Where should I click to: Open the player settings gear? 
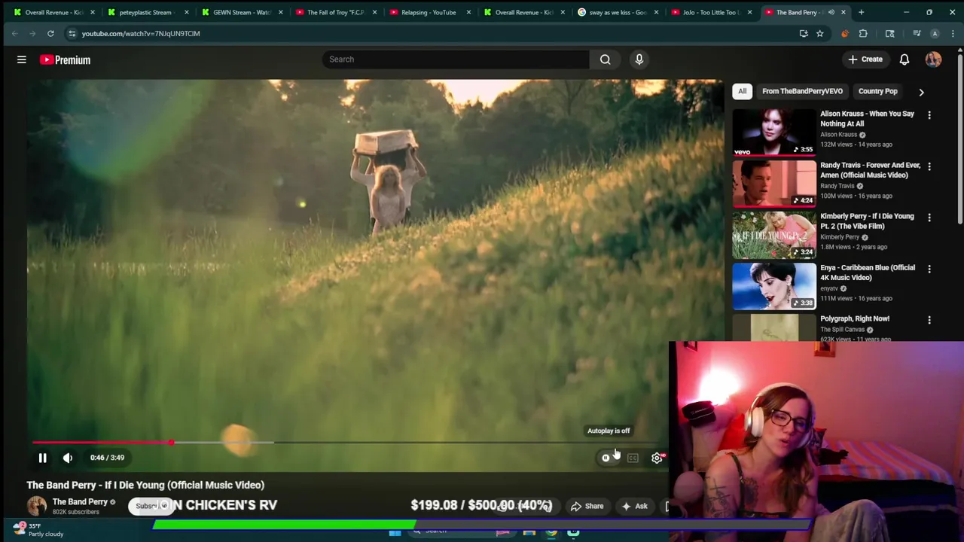tap(657, 458)
